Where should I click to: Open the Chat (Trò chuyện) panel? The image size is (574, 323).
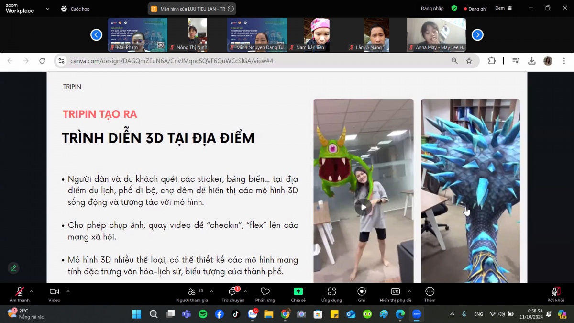tap(232, 291)
